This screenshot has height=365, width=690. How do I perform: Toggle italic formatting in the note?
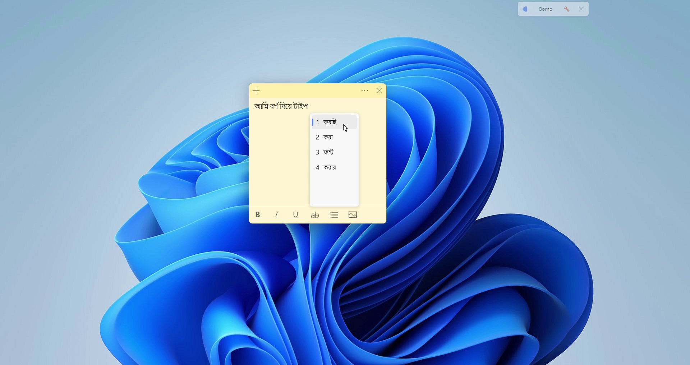click(x=277, y=215)
